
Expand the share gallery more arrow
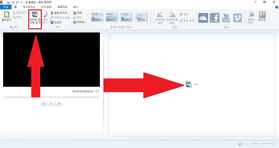pyautogui.click(x=245, y=22)
